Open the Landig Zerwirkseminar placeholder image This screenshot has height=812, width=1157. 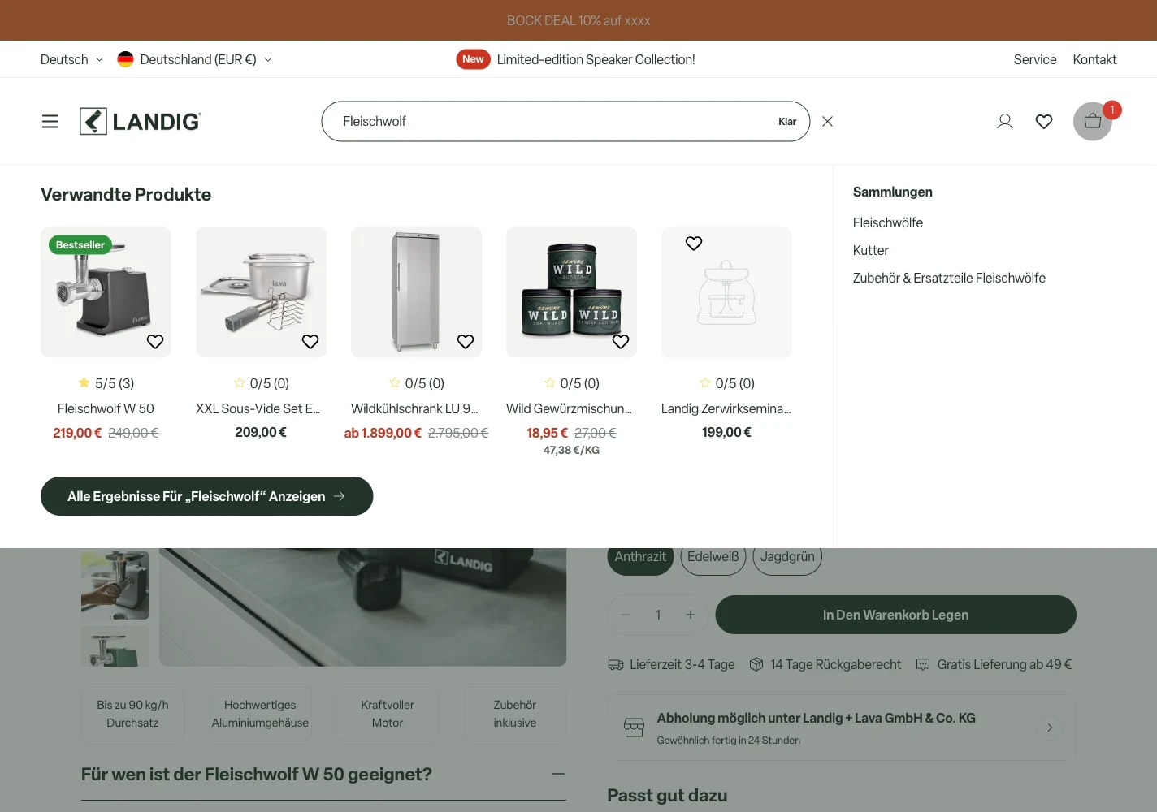pos(726,292)
